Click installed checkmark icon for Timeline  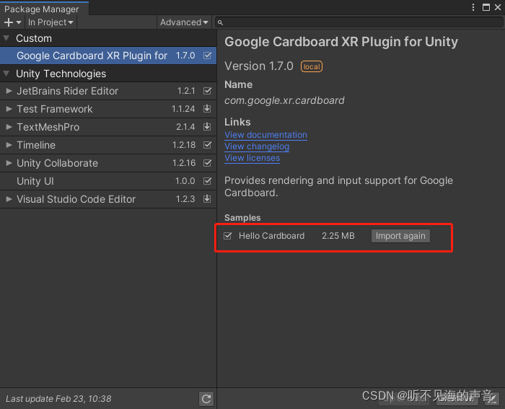coord(208,145)
